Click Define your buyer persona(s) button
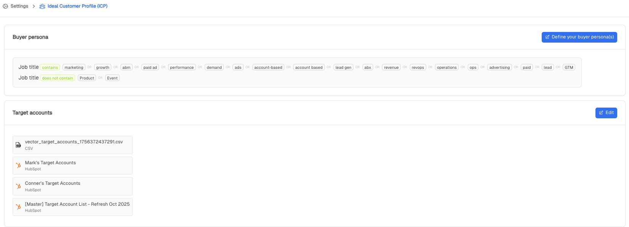 (x=579, y=37)
